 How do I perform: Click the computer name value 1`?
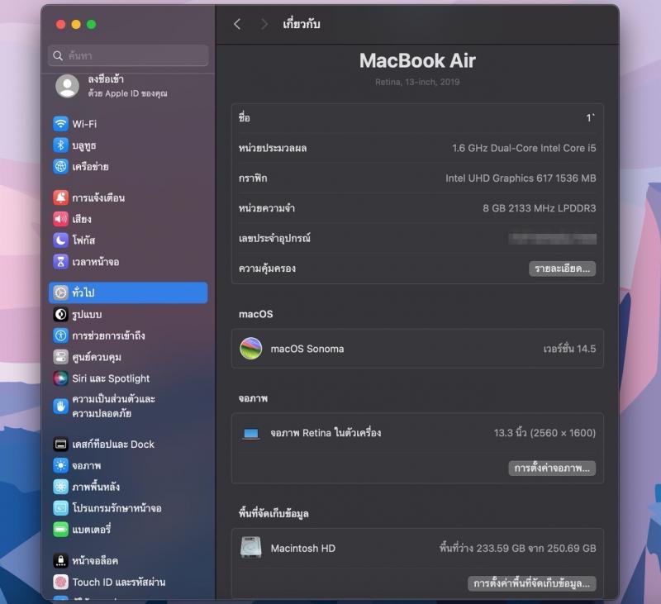590,118
